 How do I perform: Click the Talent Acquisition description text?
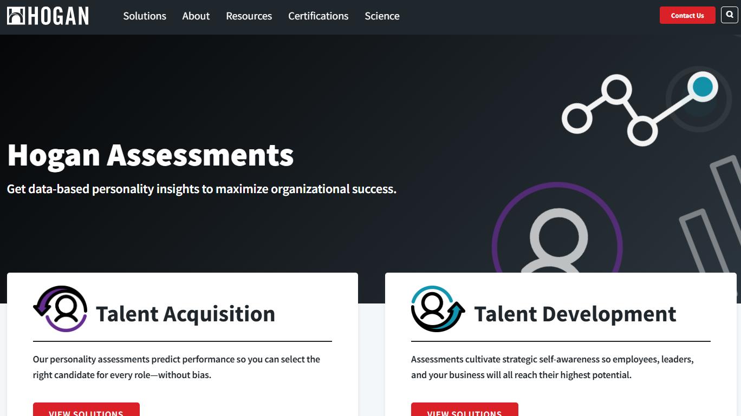pos(177,367)
